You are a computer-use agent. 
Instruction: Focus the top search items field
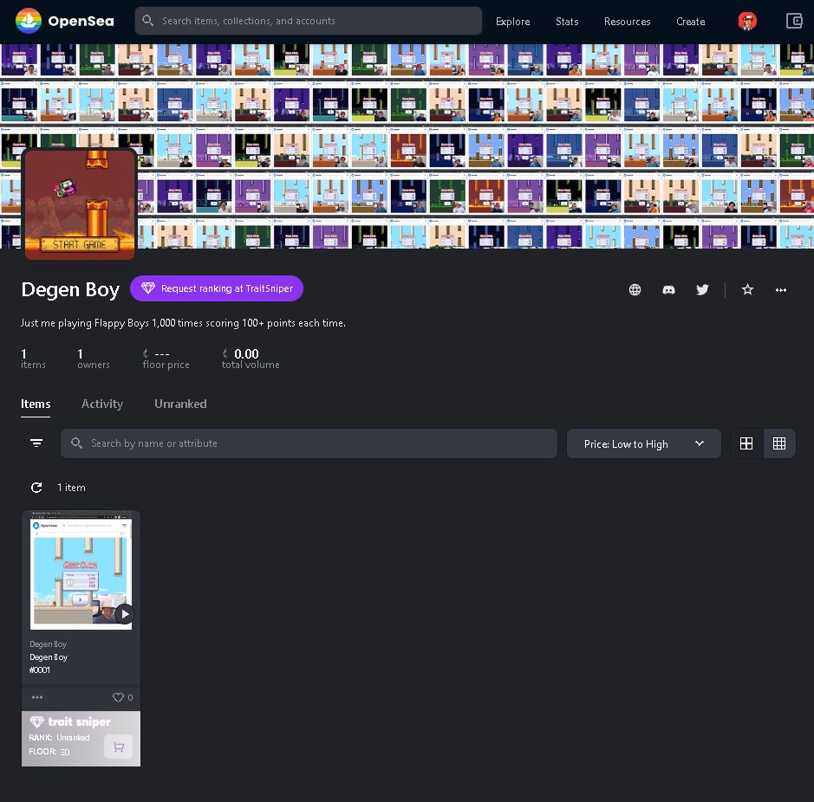tap(309, 21)
